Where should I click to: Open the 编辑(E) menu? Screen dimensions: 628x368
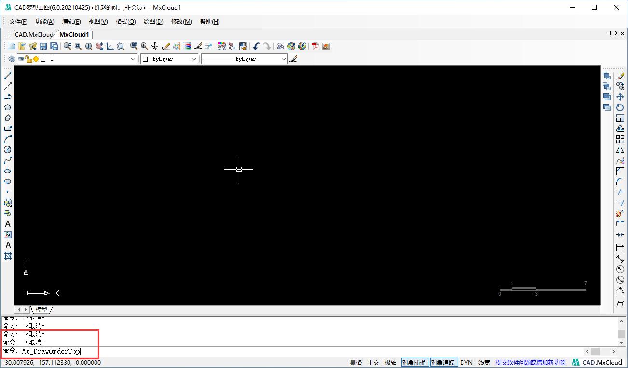tap(71, 22)
